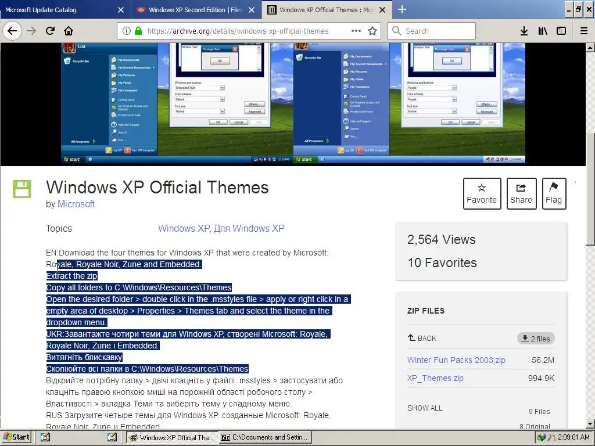Click the 994.9K file size
595x446 pixels.
point(541,378)
